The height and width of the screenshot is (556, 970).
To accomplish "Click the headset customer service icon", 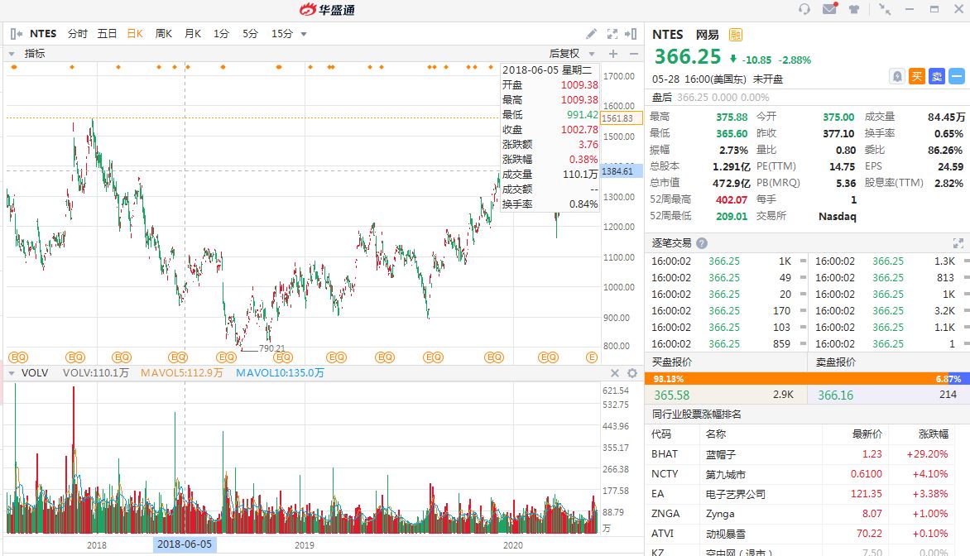I will pos(804,9).
